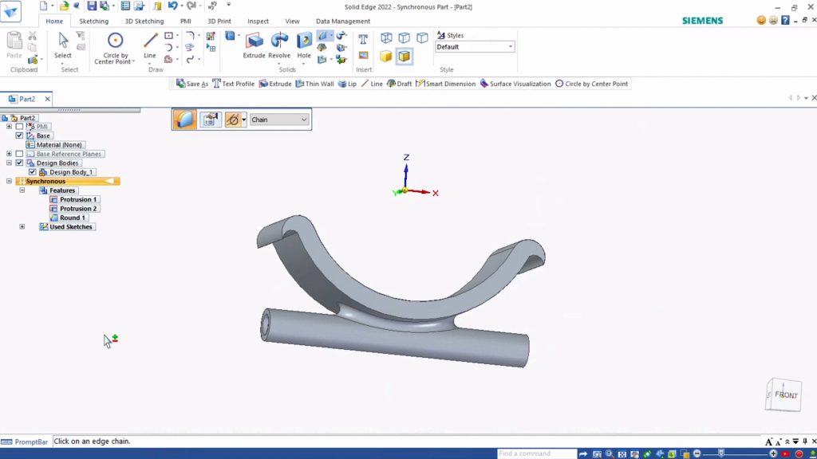Collapse the Synchronous node
Image resolution: width=817 pixels, height=459 pixels.
pyautogui.click(x=9, y=181)
